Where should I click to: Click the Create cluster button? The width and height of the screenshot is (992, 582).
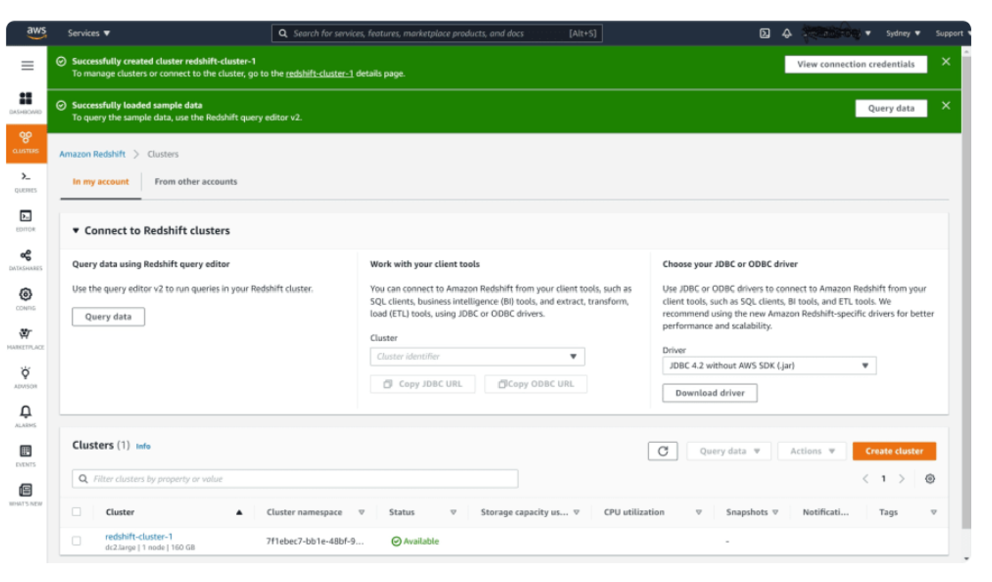[x=894, y=451]
